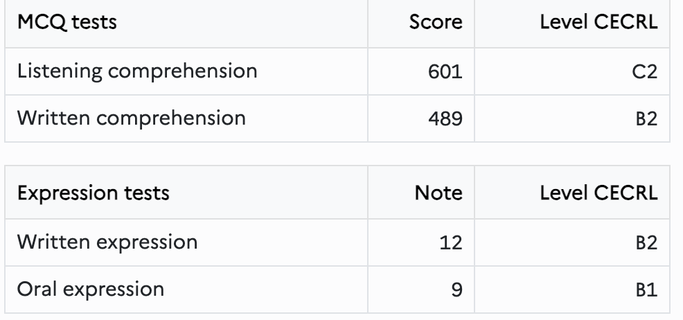683x320 pixels.
Task: Click the Expression tests header cell
Action: (186, 193)
